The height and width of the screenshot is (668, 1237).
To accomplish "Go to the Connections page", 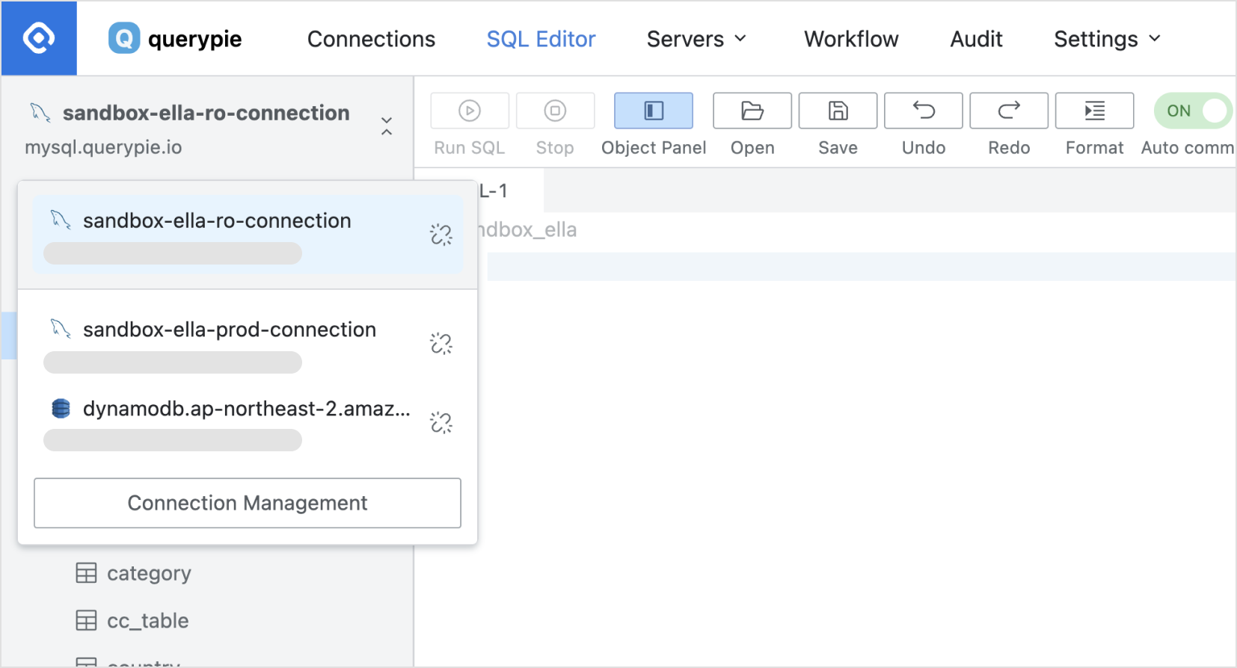I will click(x=371, y=39).
